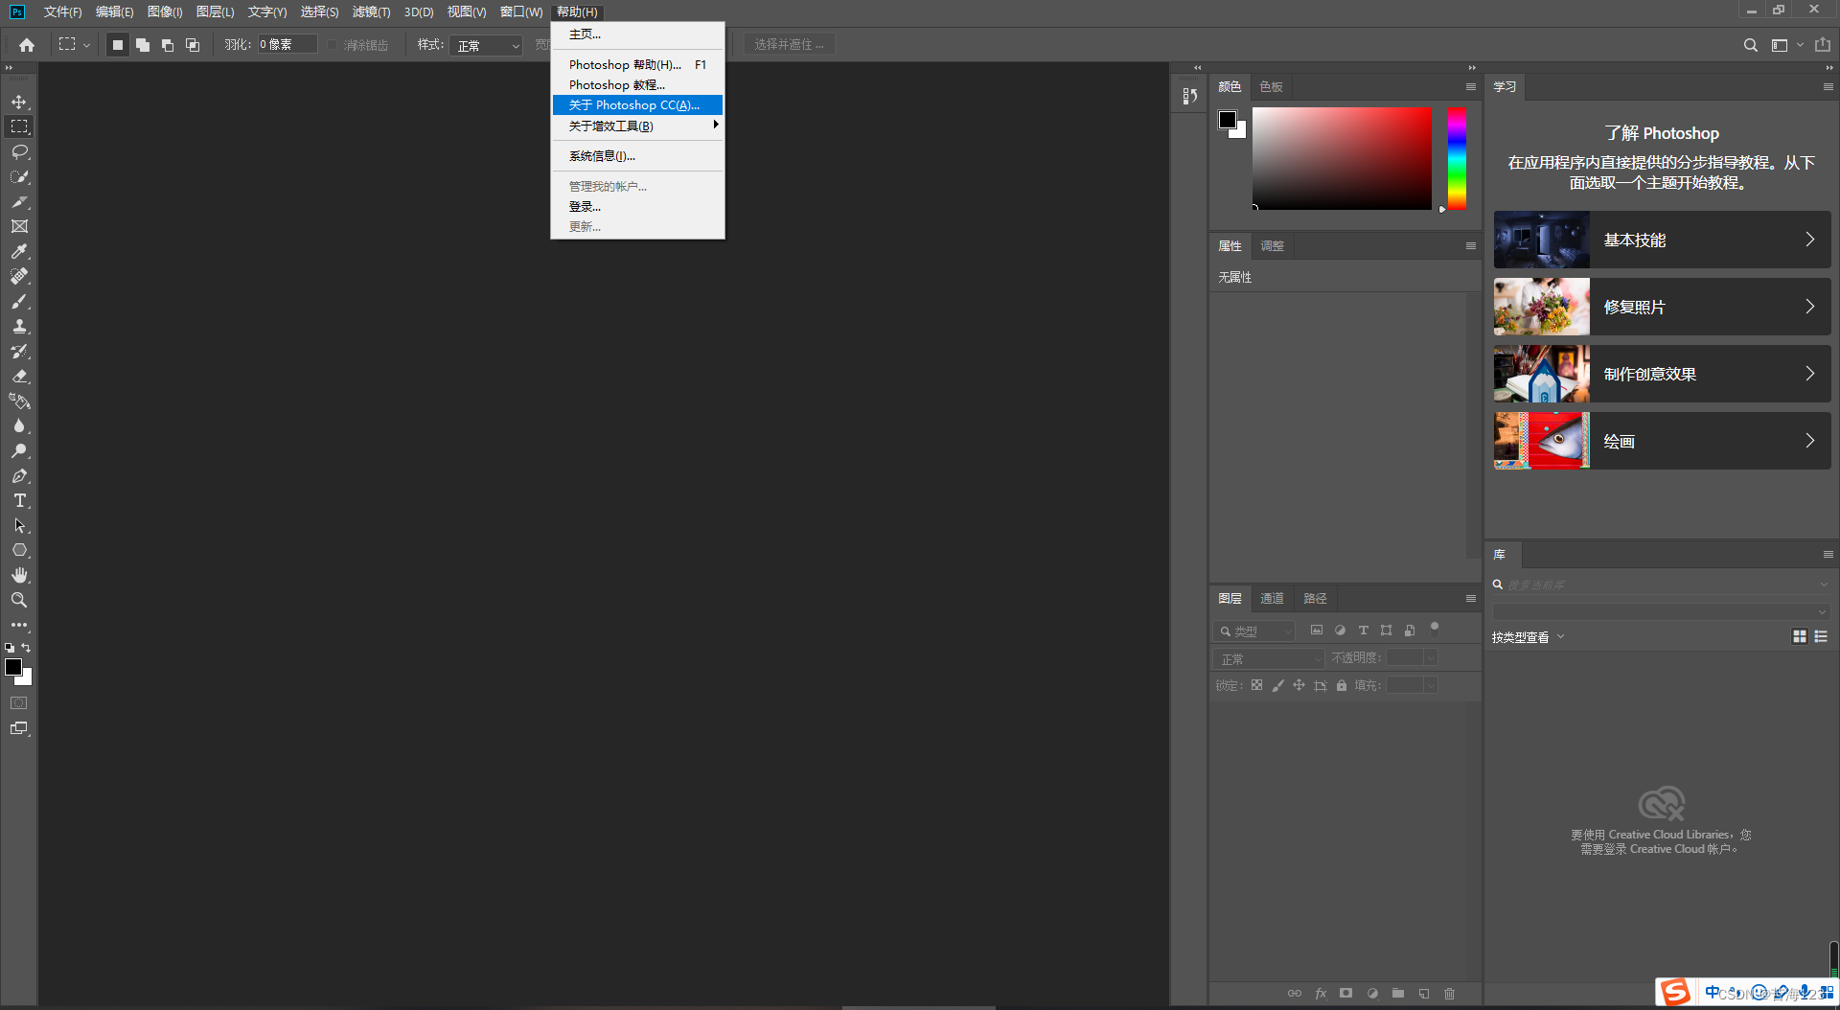The width and height of the screenshot is (1840, 1010).
Task: Select the Zoom tool
Action: (x=19, y=600)
